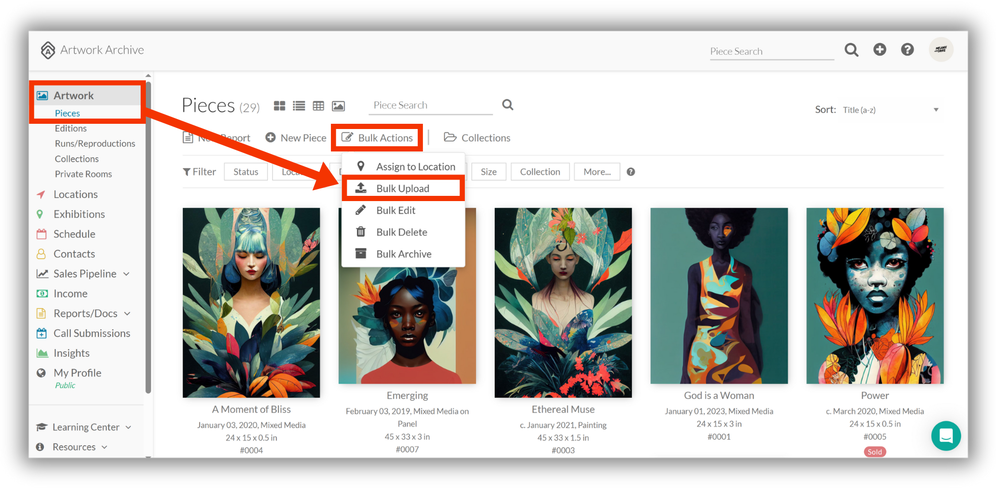
Task: Open the Power artwork thumbnail
Action: click(x=875, y=296)
